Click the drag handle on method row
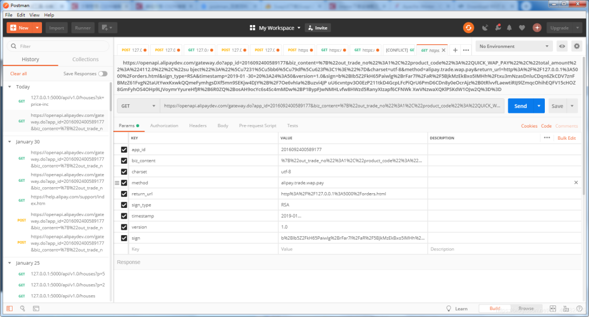This screenshot has width=589, height=317. point(117,183)
